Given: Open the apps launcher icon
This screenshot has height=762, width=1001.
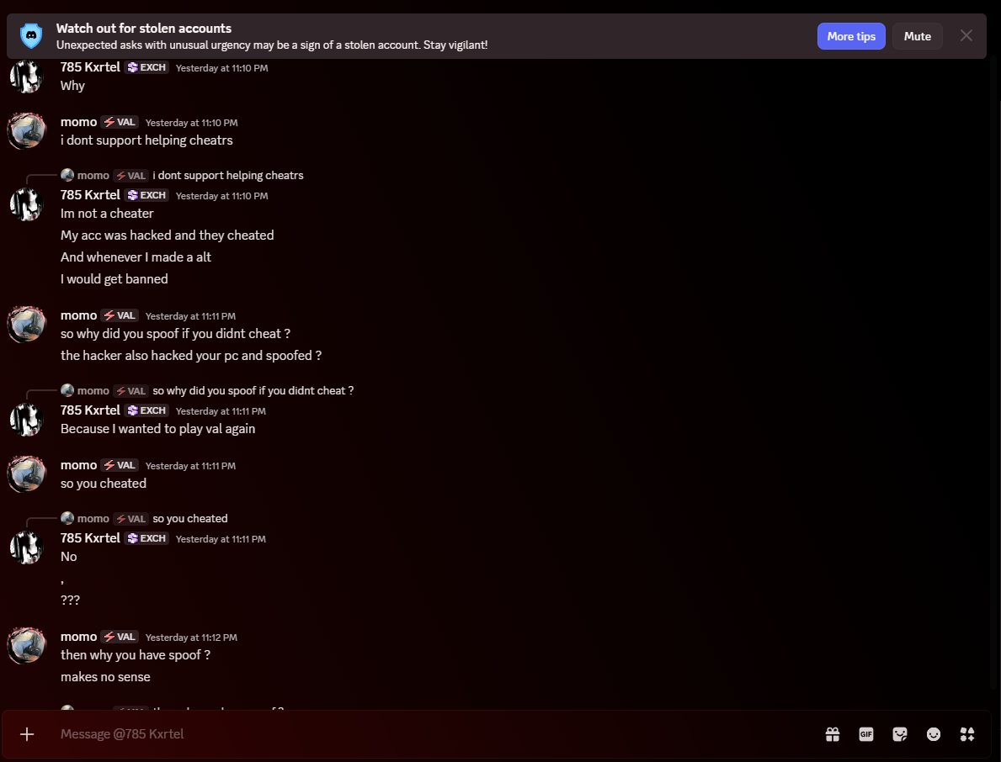Looking at the screenshot, I should coord(967,734).
